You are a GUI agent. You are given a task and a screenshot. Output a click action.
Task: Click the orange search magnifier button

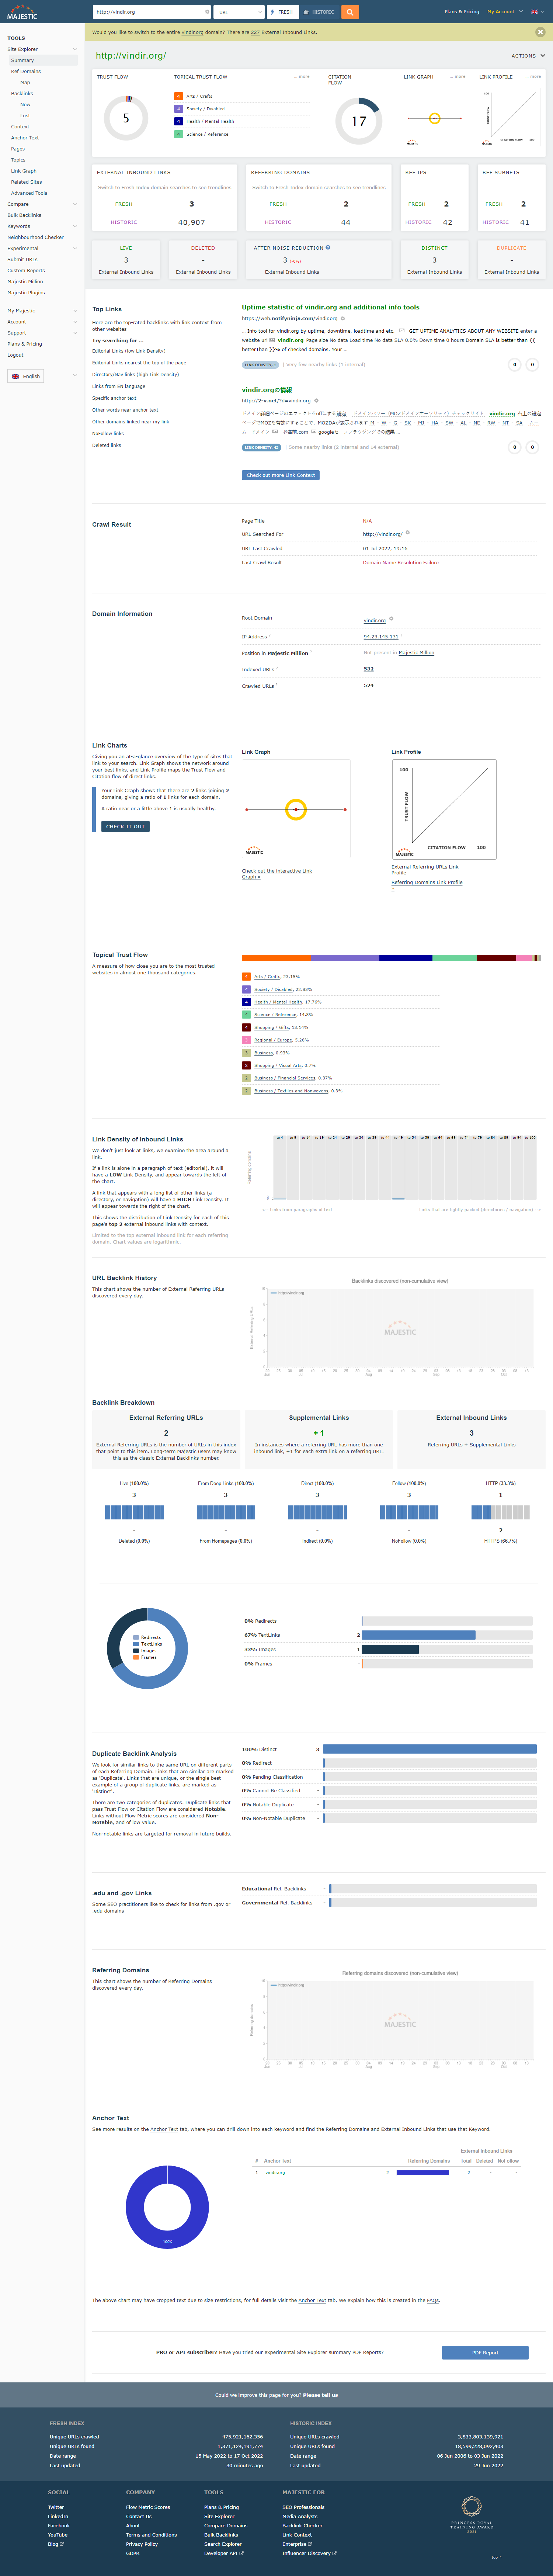click(x=349, y=12)
